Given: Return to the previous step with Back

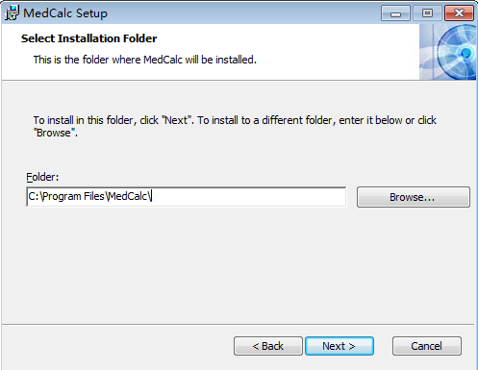Looking at the screenshot, I should pos(268,346).
